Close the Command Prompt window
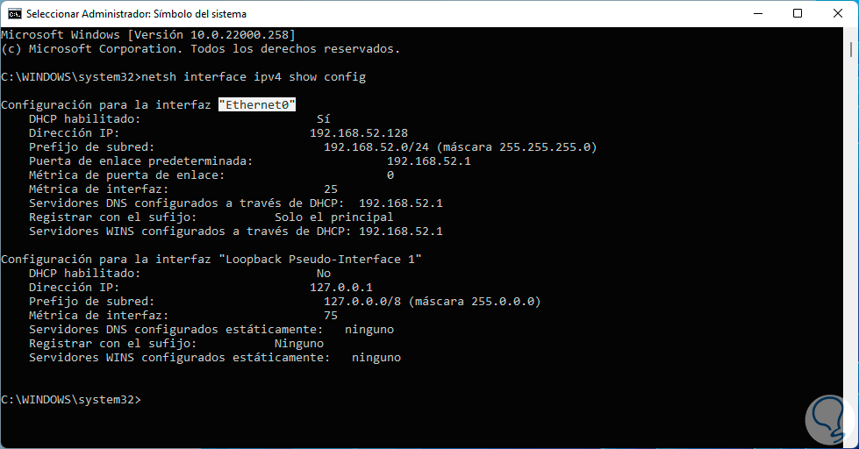This screenshot has width=859, height=449. [x=837, y=13]
